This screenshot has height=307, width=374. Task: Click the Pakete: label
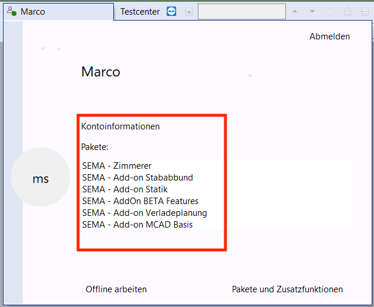pyautogui.click(x=95, y=146)
